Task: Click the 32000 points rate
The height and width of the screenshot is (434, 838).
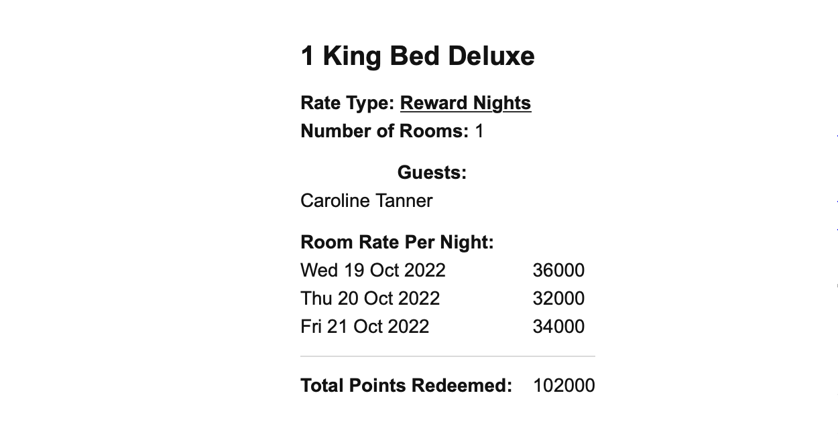Action: point(558,299)
